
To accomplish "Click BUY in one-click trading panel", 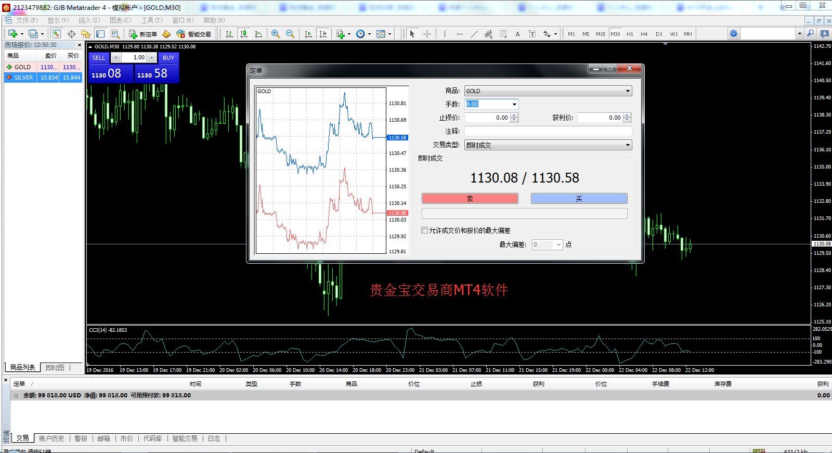I will click(168, 57).
